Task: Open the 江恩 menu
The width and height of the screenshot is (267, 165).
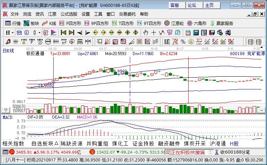Action: (x=52, y=14)
